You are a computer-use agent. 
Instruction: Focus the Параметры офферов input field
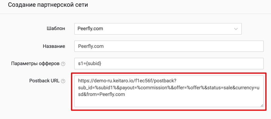tap(169, 64)
